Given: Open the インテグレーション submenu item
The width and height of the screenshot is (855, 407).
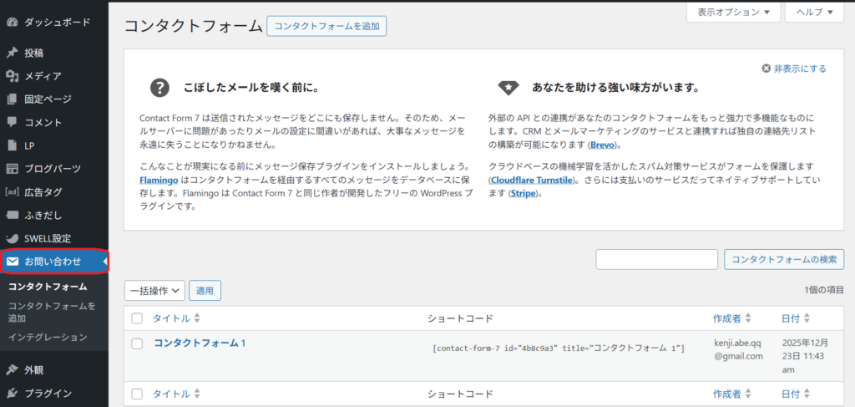Looking at the screenshot, I should [48, 338].
